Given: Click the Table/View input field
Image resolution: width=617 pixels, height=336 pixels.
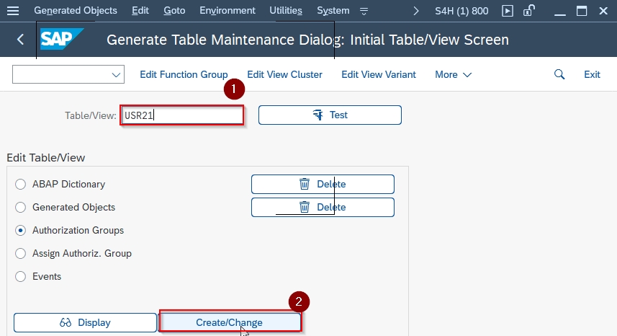Looking at the screenshot, I should click(x=182, y=115).
